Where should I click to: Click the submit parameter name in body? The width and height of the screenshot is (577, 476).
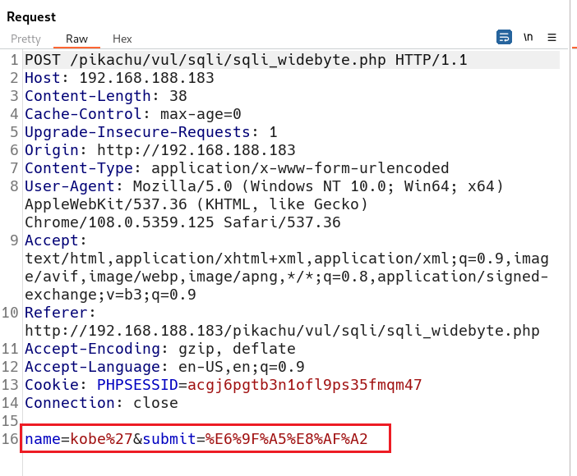point(169,439)
